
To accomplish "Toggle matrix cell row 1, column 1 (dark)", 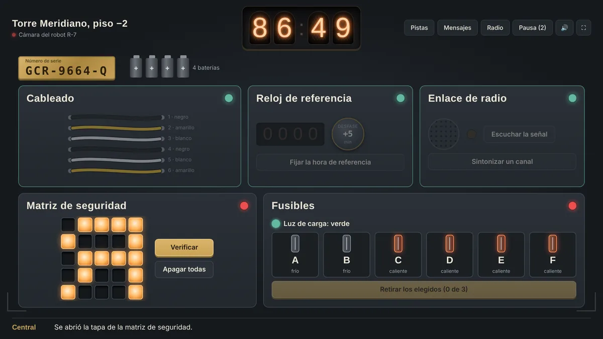I will click(68, 224).
